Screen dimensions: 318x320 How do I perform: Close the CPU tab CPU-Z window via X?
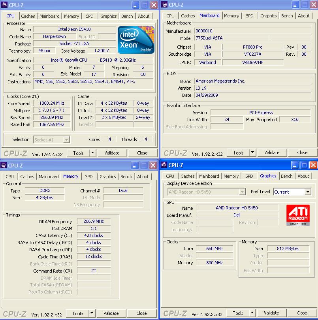(154, 5)
